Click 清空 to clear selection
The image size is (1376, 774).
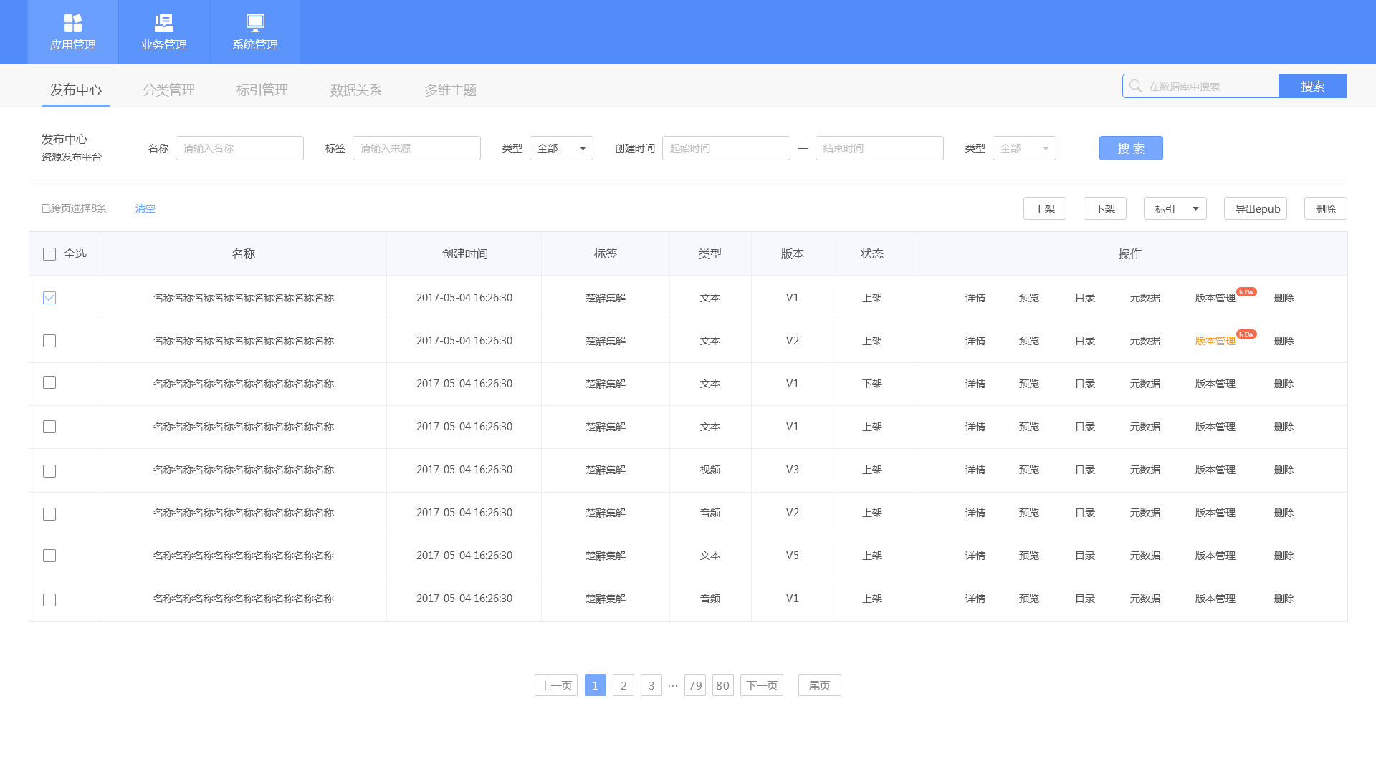point(145,208)
